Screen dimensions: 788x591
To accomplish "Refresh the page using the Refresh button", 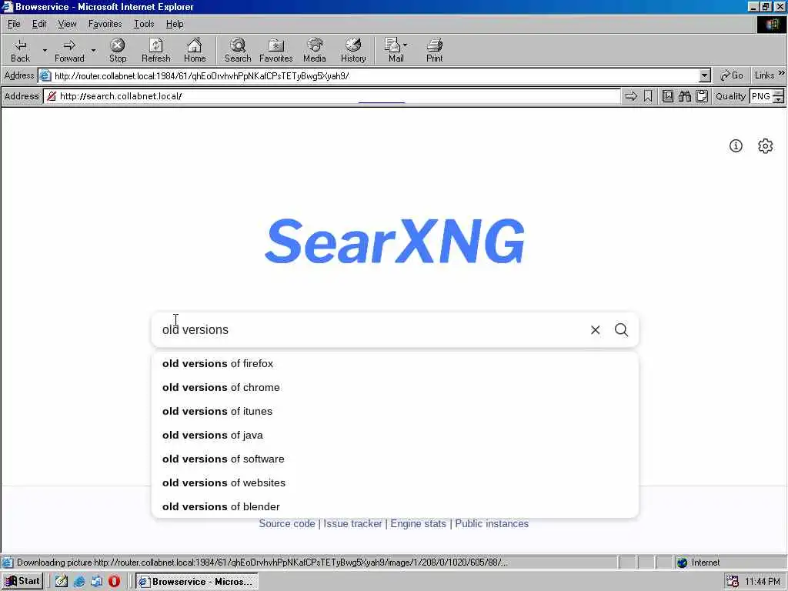I will (155, 50).
